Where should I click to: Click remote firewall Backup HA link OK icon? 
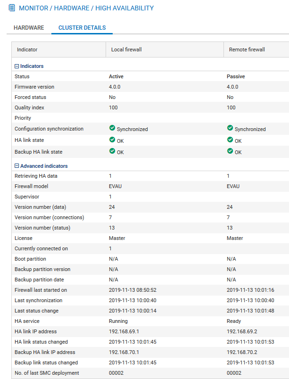point(230,151)
